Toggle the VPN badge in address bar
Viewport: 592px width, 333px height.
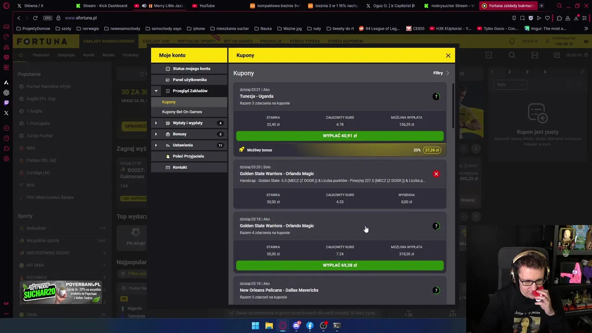point(48,18)
